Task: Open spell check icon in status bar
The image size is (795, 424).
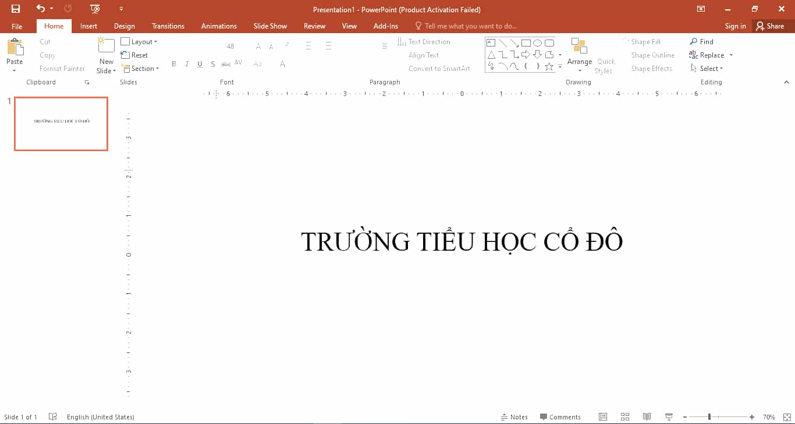Action: point(53,417)
